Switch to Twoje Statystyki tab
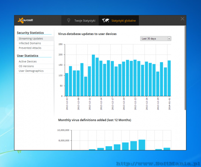The height and width of the screenshot is (167, 201). (80, 21)
